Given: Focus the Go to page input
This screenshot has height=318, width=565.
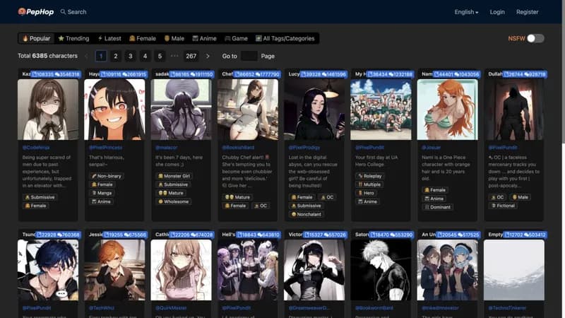Looking at the screenshot, I should click(x=249, y=56).
